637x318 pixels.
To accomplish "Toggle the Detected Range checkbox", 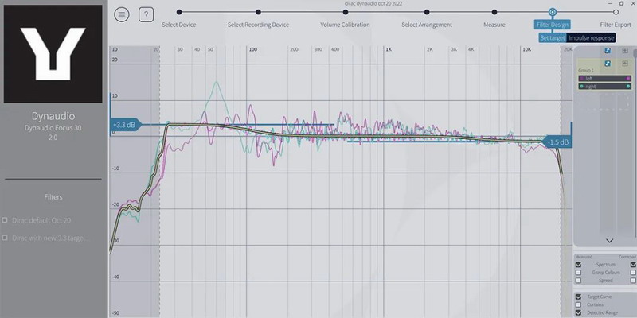I will (578, 312).
